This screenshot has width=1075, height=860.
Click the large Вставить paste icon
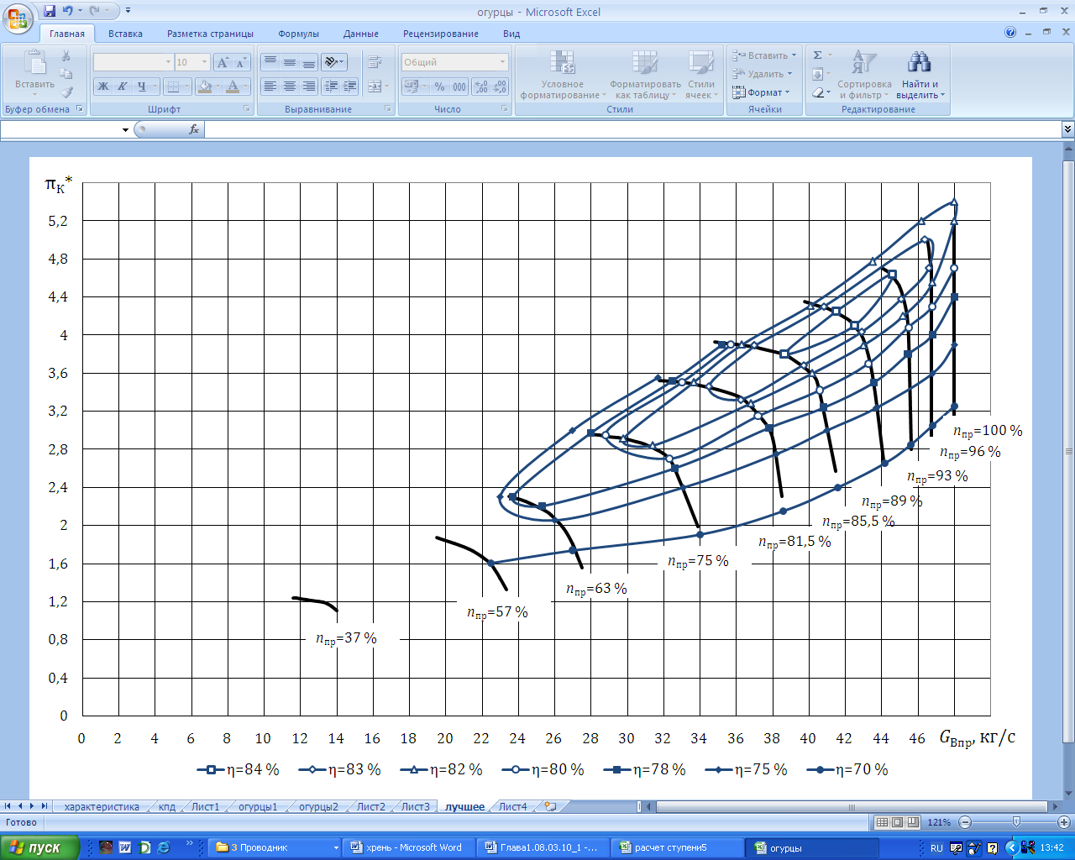(x=35, y=62)
